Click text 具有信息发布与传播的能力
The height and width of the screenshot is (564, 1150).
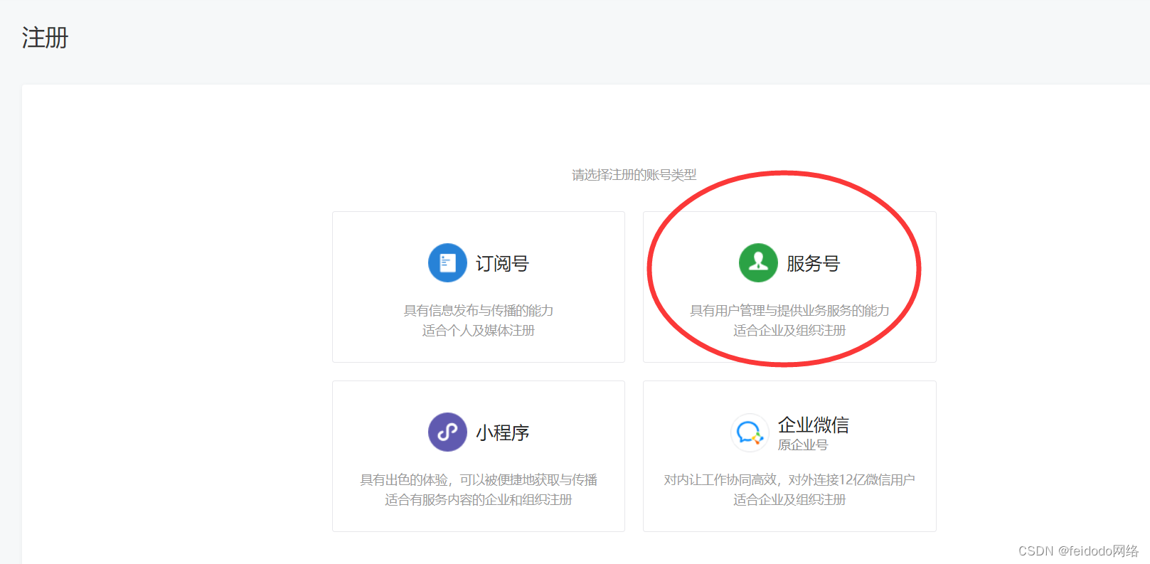click(479, 311)
